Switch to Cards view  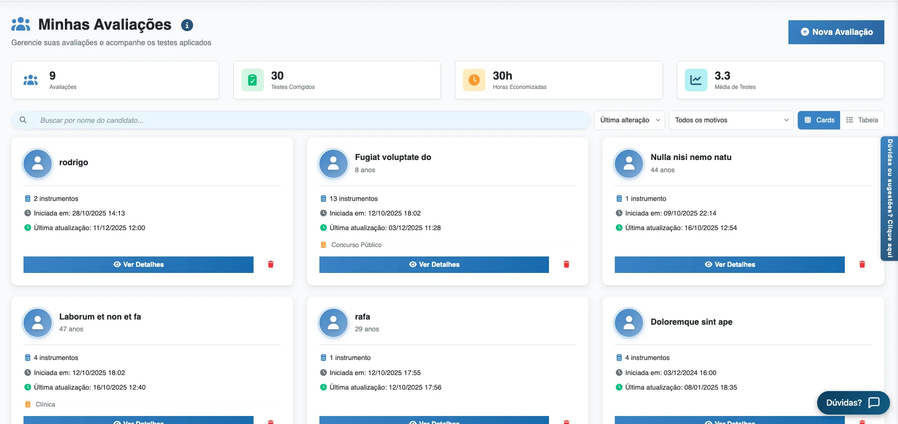pyautogui.click(x=819, y=120)
